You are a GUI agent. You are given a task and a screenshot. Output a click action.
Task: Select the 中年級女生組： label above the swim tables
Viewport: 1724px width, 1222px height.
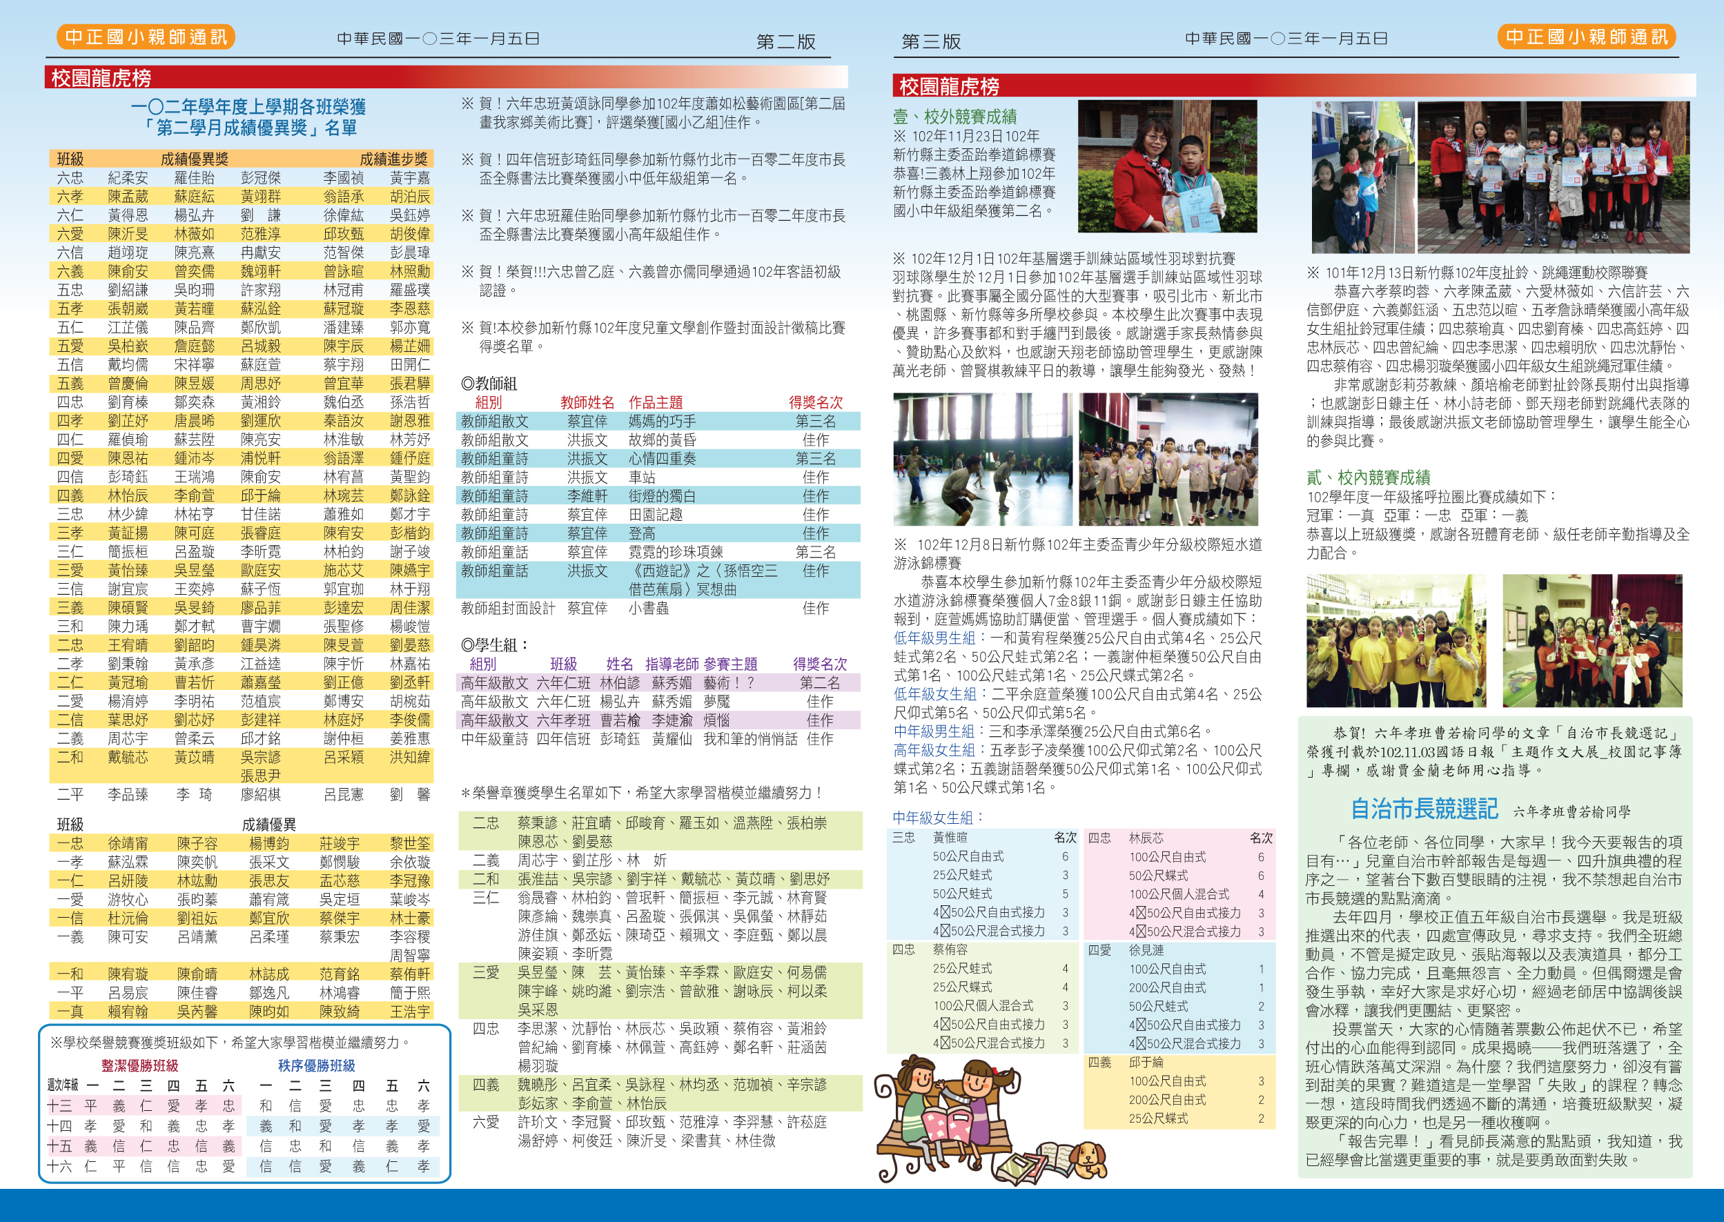pyautogui.click(x=939, y=817)
